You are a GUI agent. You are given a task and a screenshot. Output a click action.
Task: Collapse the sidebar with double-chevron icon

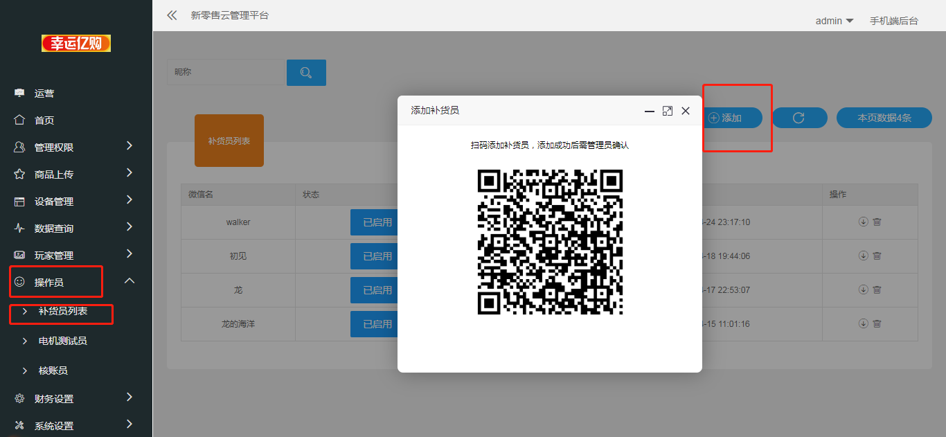(x=172, y=15)
